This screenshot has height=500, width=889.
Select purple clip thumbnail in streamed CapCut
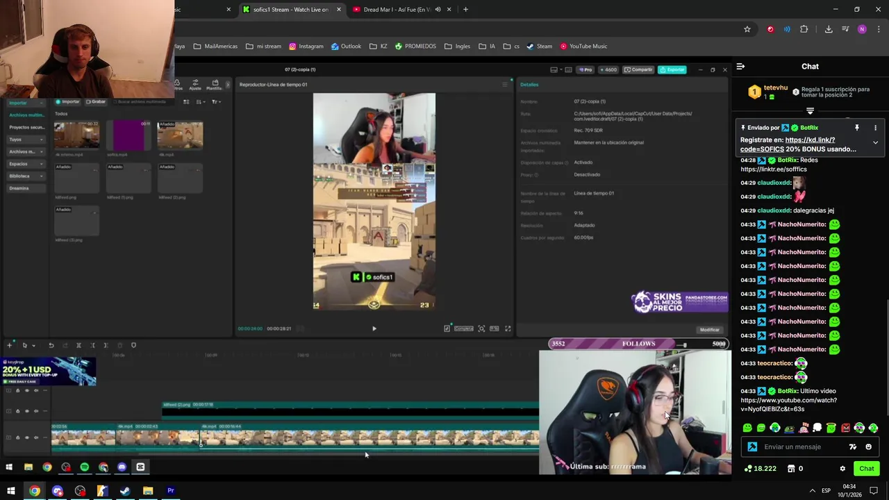click(x=129, y=135)
